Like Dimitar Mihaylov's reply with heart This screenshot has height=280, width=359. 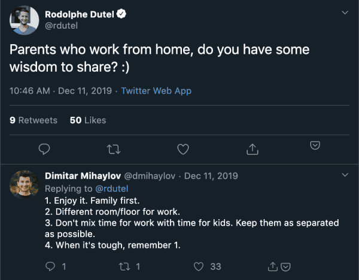199,266
